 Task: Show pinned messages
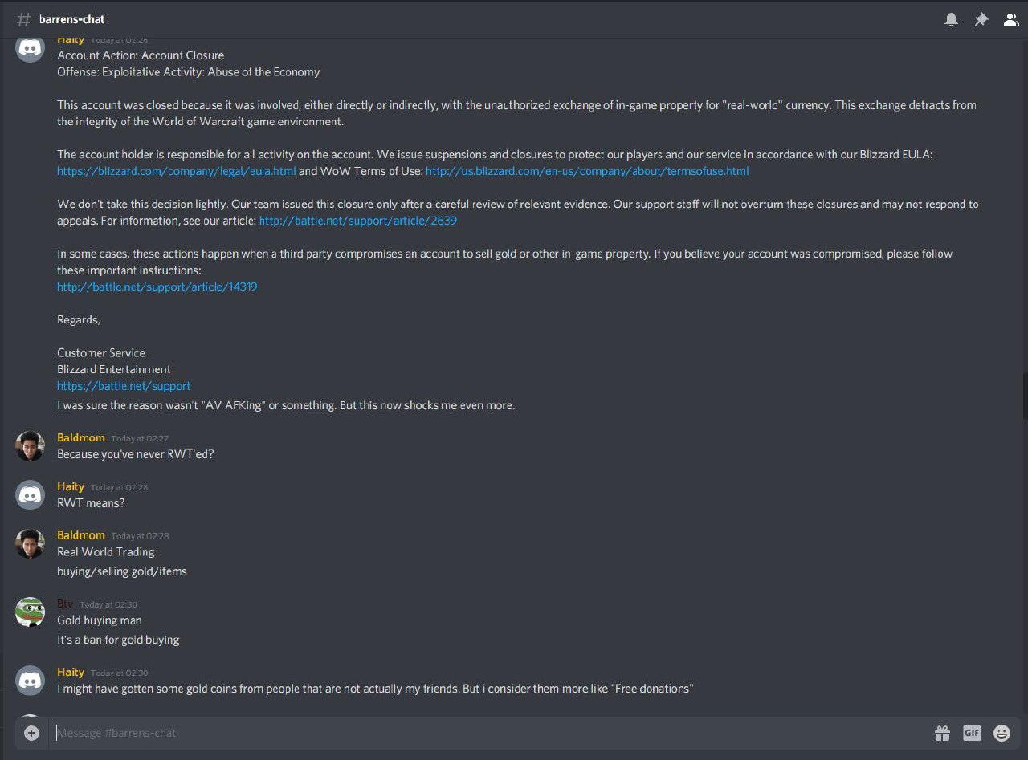981,20
